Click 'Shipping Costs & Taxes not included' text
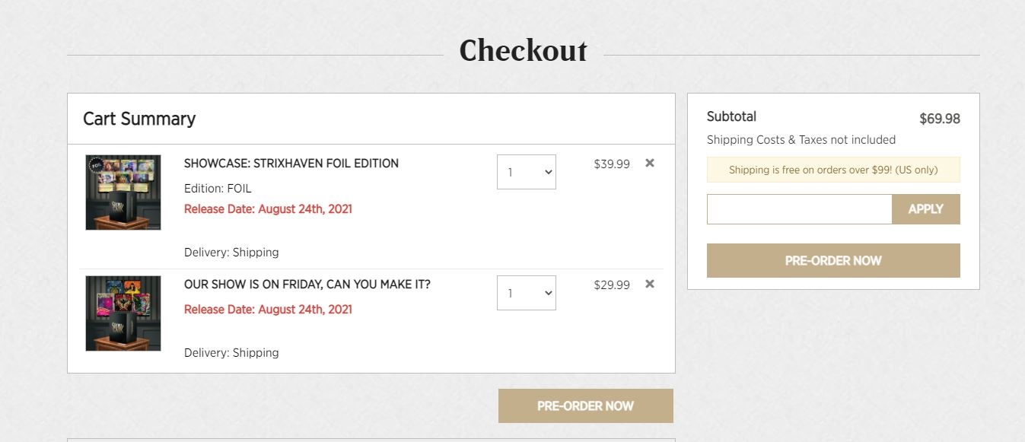Image resolution: width=1025 pixels, height=442 pixels. [x=801, y=140]
